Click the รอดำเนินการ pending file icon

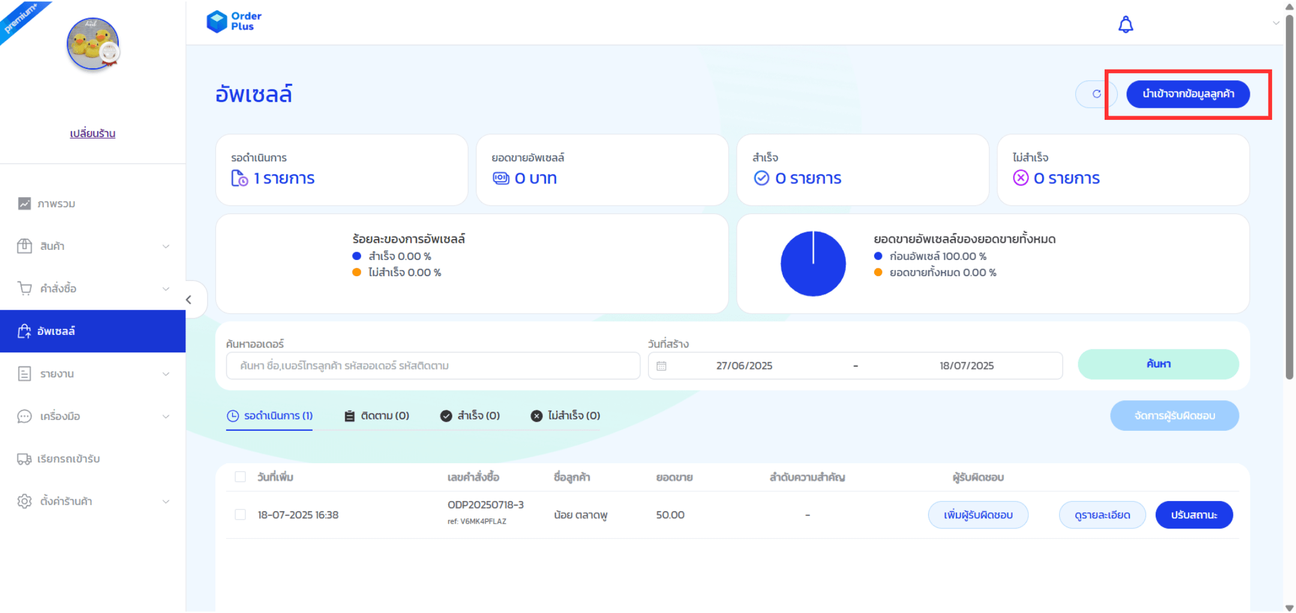click(x=239, y=179)
